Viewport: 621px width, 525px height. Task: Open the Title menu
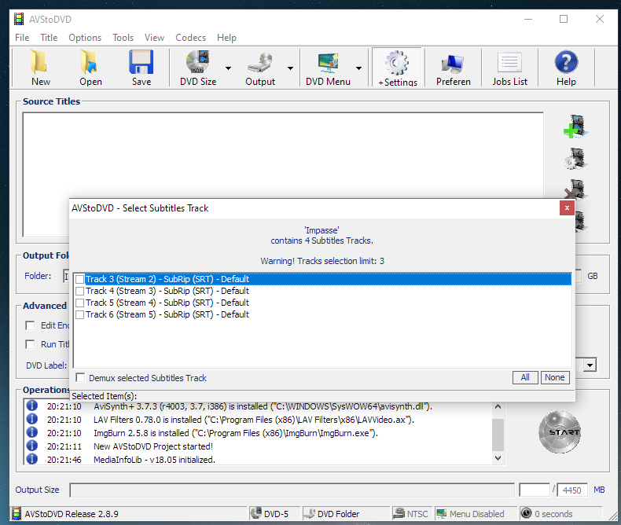(49, 38)
